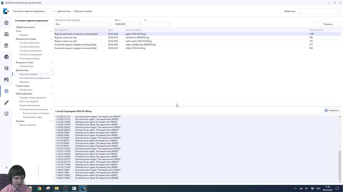Screen dimensions: 343x192
Task: Open 'Правило' tree item
Action: click(24, 35)
